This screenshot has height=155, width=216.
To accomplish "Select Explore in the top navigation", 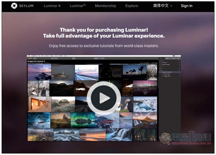I will (132, 6).
